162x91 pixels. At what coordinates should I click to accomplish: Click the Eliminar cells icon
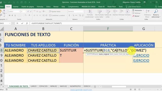[121, 13]
